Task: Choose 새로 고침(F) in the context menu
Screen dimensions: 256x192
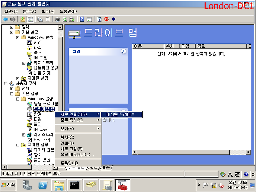Action: 78,149
